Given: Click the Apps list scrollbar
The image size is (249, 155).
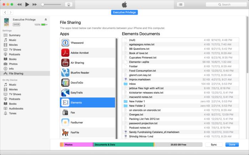Looking at the screenshot, I should coord(117,89).
